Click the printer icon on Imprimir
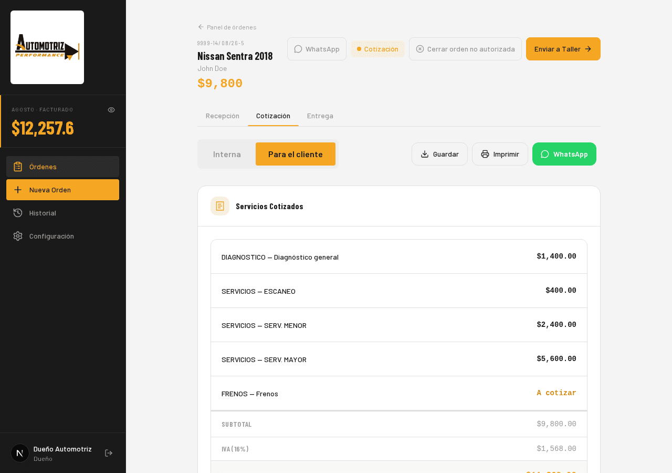 485,154
